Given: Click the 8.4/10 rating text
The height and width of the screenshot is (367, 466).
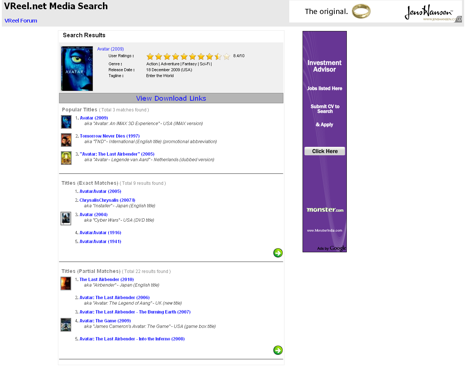Looking at the screenshot, I should point(239,56).
